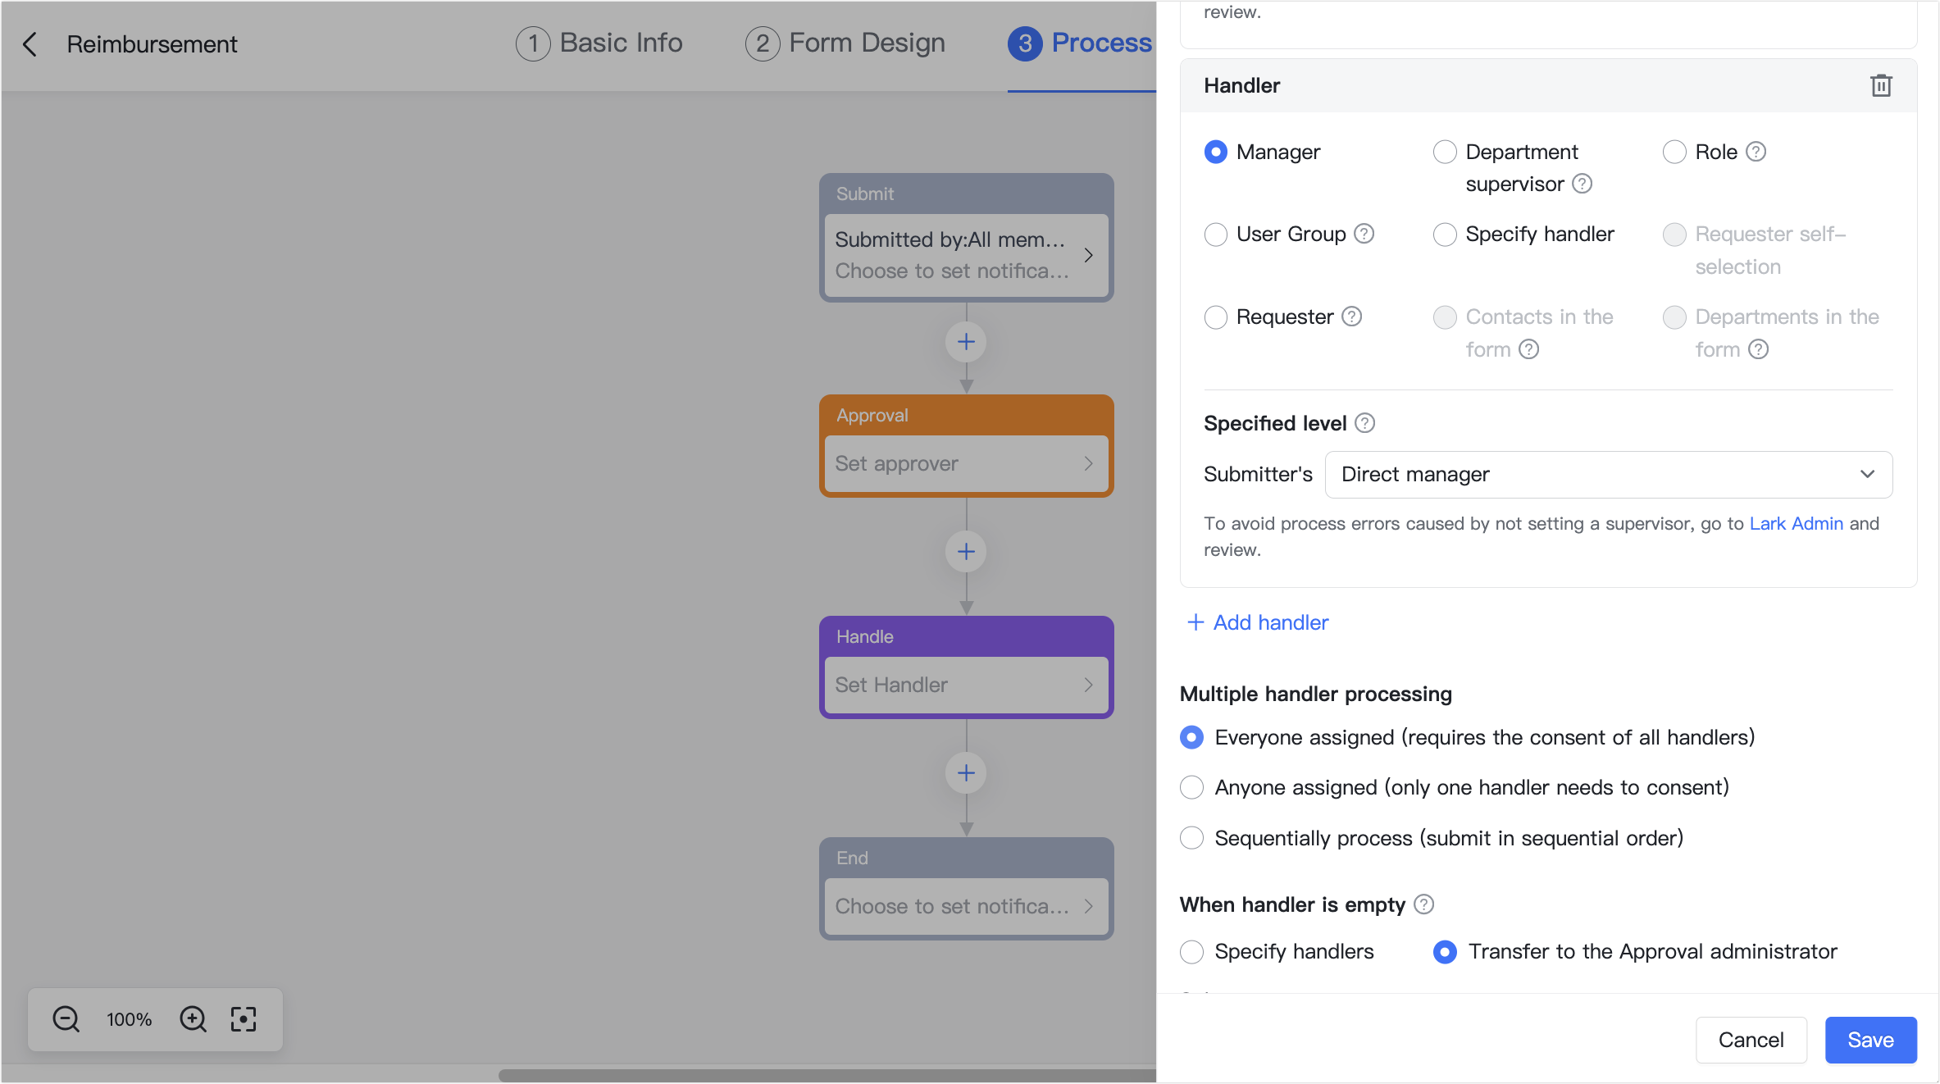Enable Anyone assigned processing option
Screen dimensions: 1940x1084
(x=1191, y=787)
